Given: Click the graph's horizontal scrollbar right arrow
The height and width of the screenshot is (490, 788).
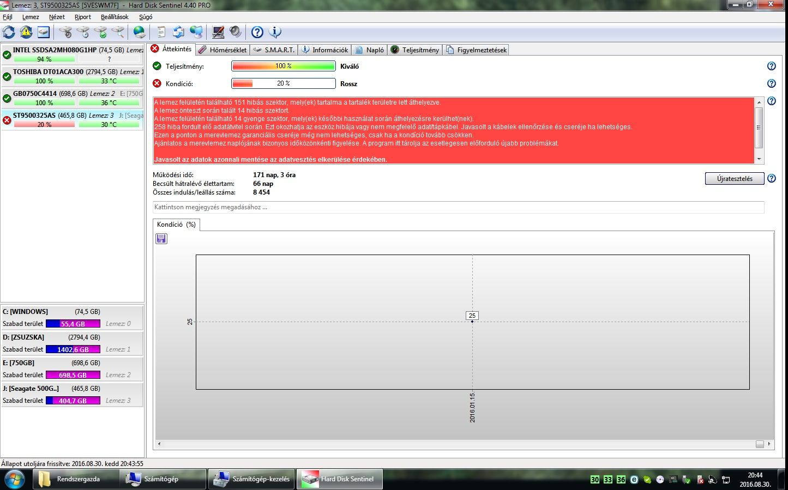Looking at the screenshot, I should (769, 444).
